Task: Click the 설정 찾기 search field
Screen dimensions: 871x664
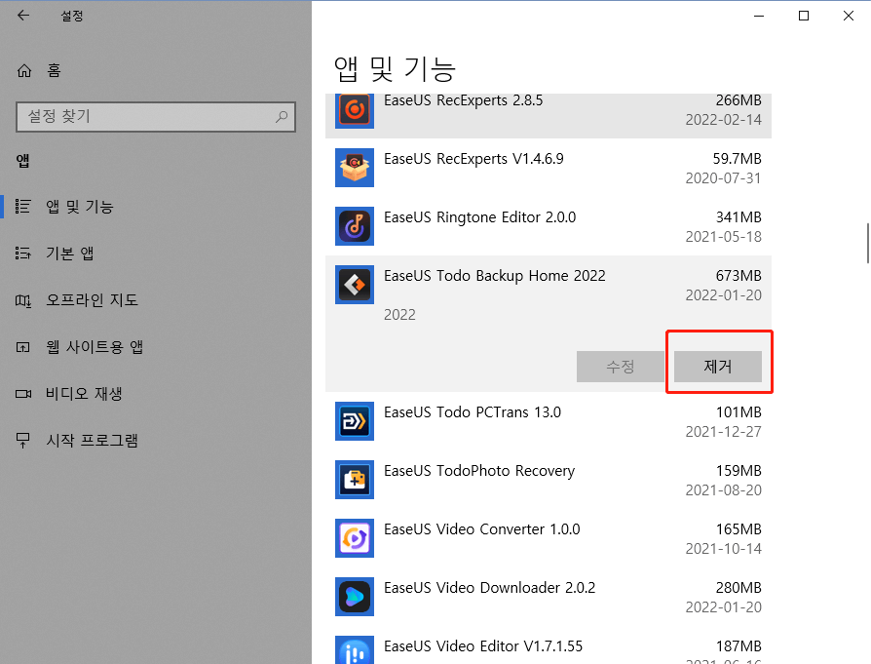Action: (156, 116)
